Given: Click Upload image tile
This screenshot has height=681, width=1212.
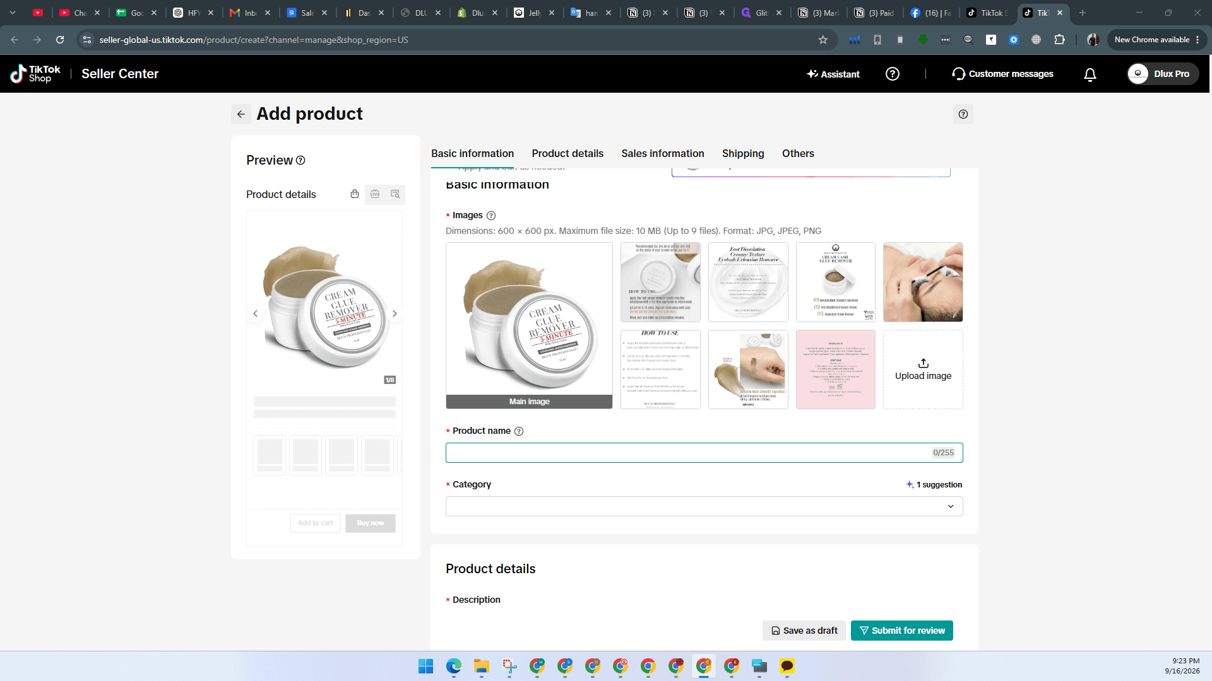Looking at the screenshot, I should (923, 370).
